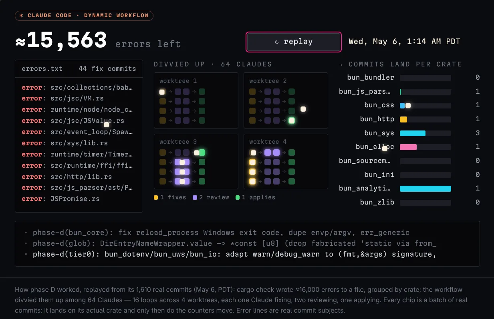Viewport: 494px width, 319px height.
Task: Click the worktree 2 label
Action: (x=268, y=81)
